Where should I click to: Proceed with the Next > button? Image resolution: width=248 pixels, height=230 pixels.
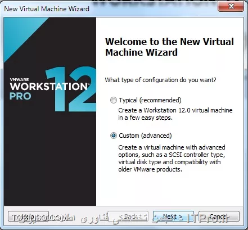[x=171, y=217]
